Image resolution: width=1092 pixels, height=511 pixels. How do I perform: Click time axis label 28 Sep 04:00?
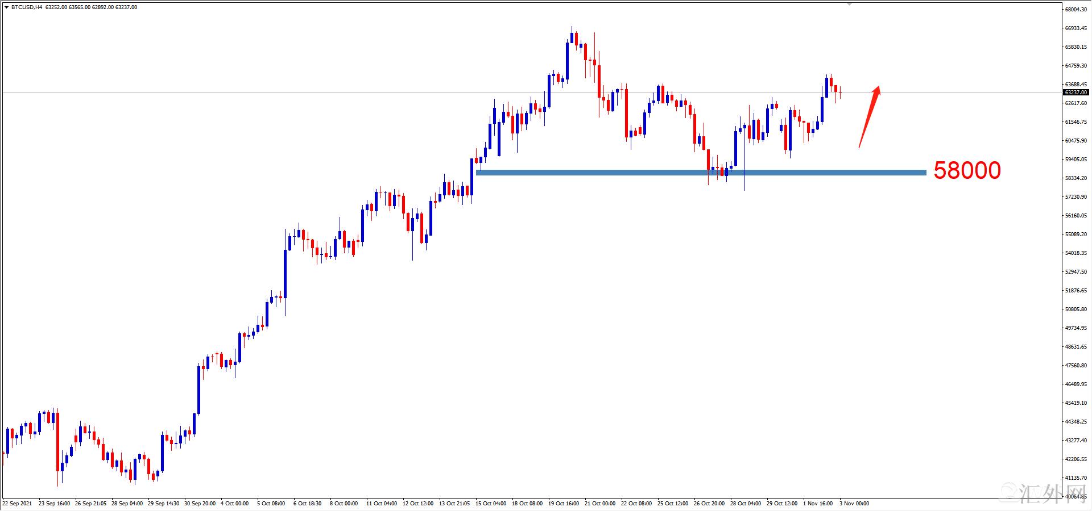[127, 504]
